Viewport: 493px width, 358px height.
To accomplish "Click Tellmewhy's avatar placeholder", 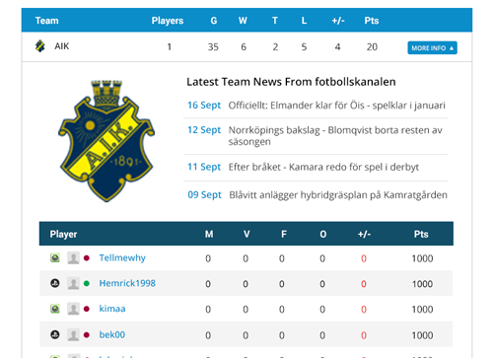I will coord(73,258).
